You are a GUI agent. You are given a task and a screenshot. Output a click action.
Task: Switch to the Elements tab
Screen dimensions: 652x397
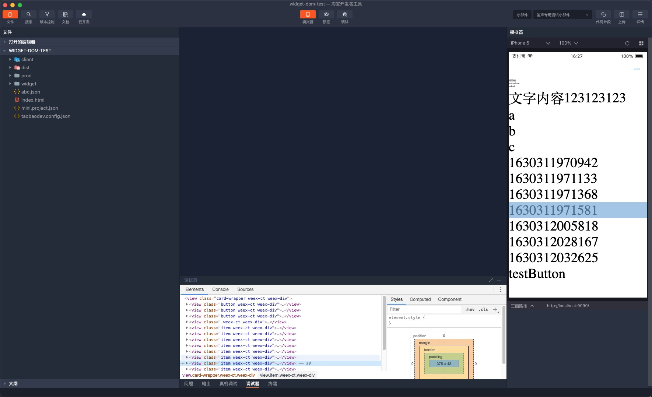coord(194,289)
